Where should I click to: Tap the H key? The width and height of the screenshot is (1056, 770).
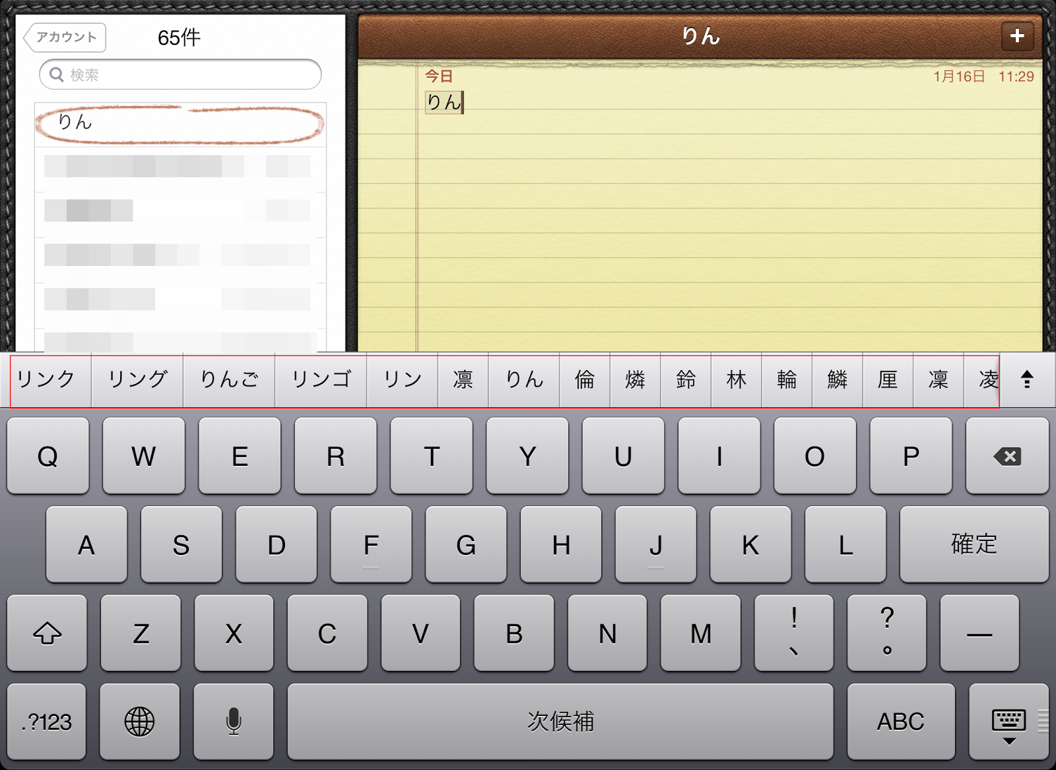[561, 544]
